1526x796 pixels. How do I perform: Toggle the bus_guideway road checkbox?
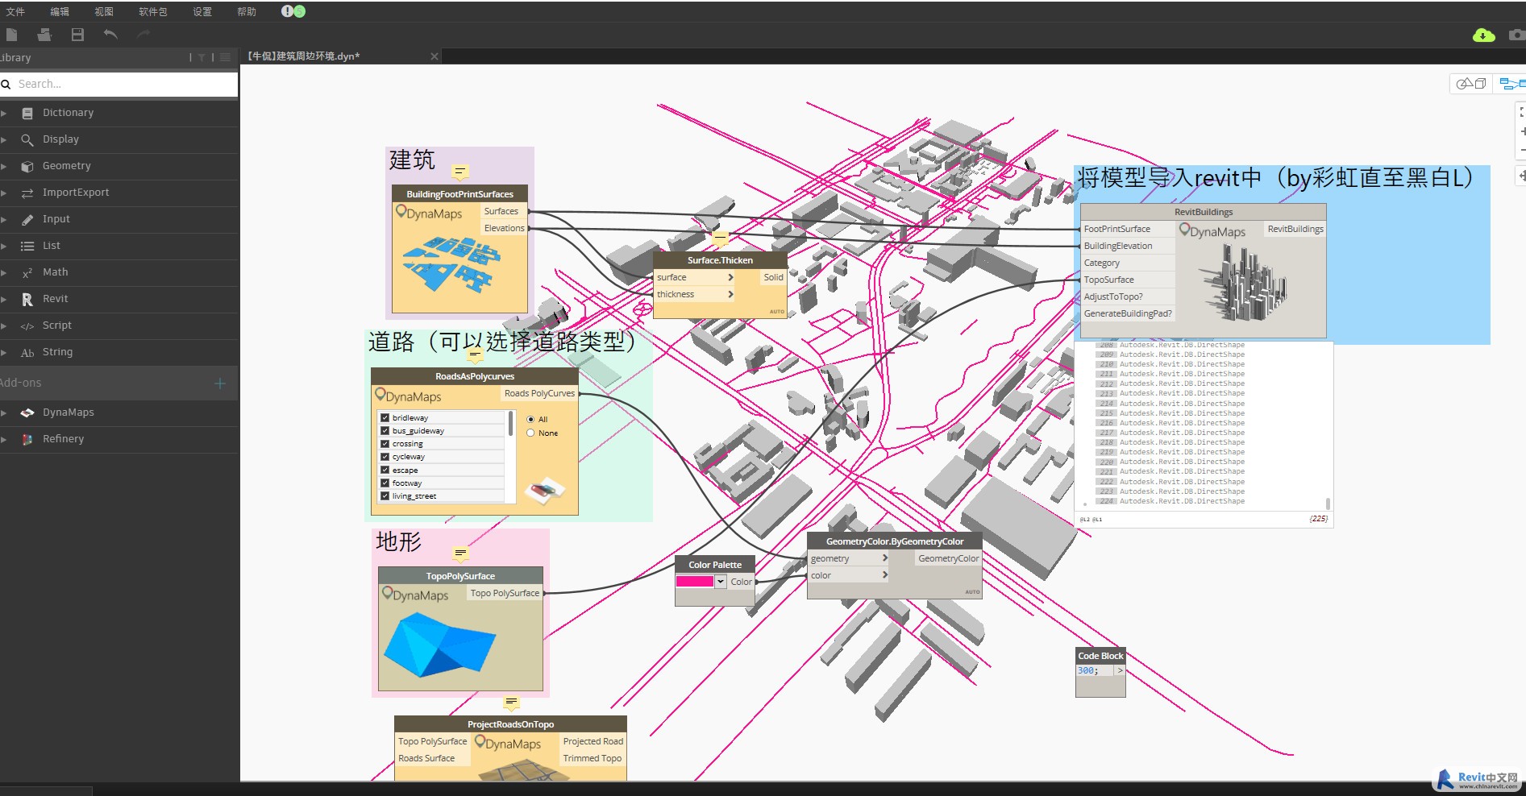tap(385, 430)
